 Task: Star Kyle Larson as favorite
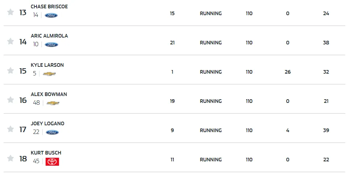(10, 70)
